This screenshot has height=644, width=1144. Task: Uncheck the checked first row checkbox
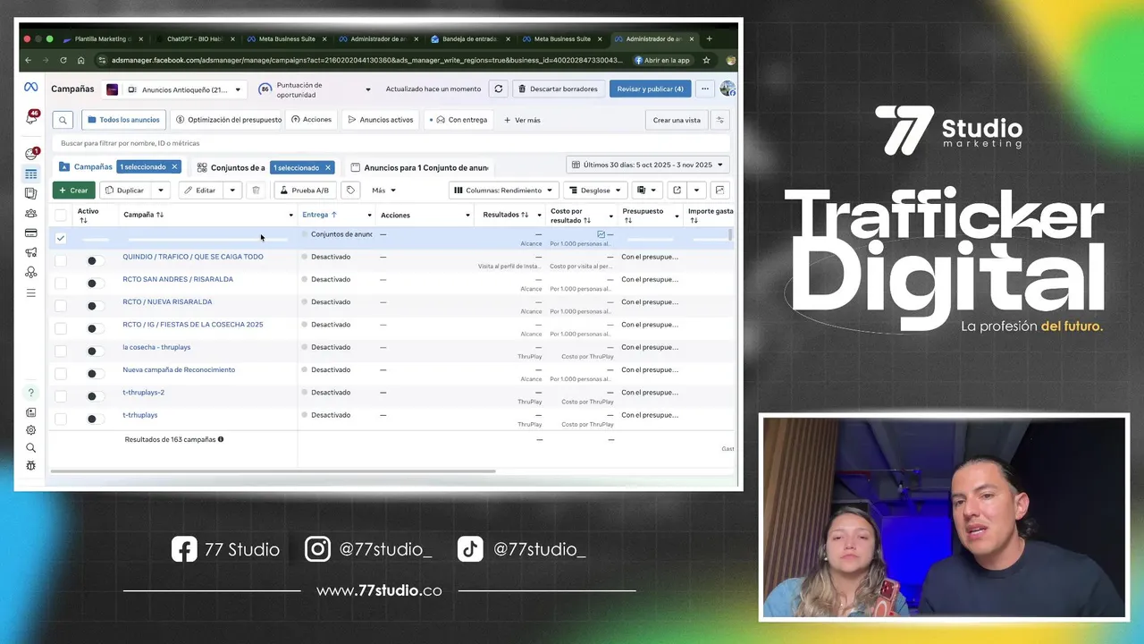click(x=61, y=238)
